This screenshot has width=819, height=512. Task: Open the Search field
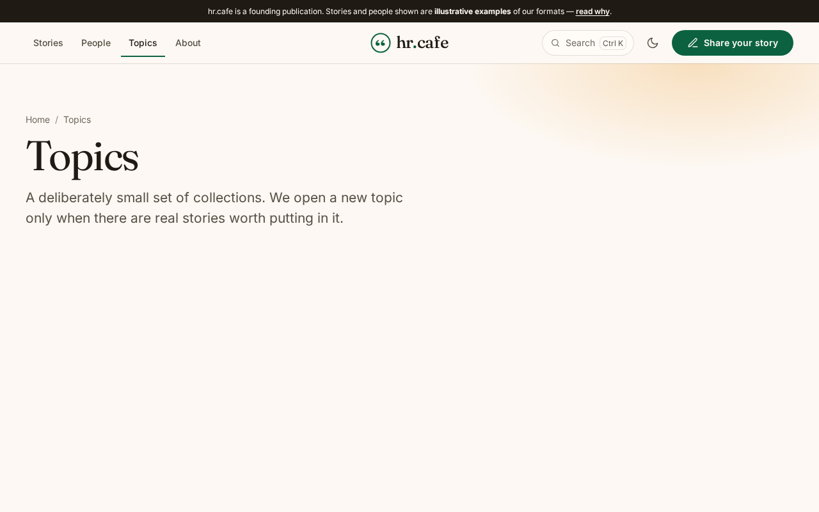coord(588,43)
